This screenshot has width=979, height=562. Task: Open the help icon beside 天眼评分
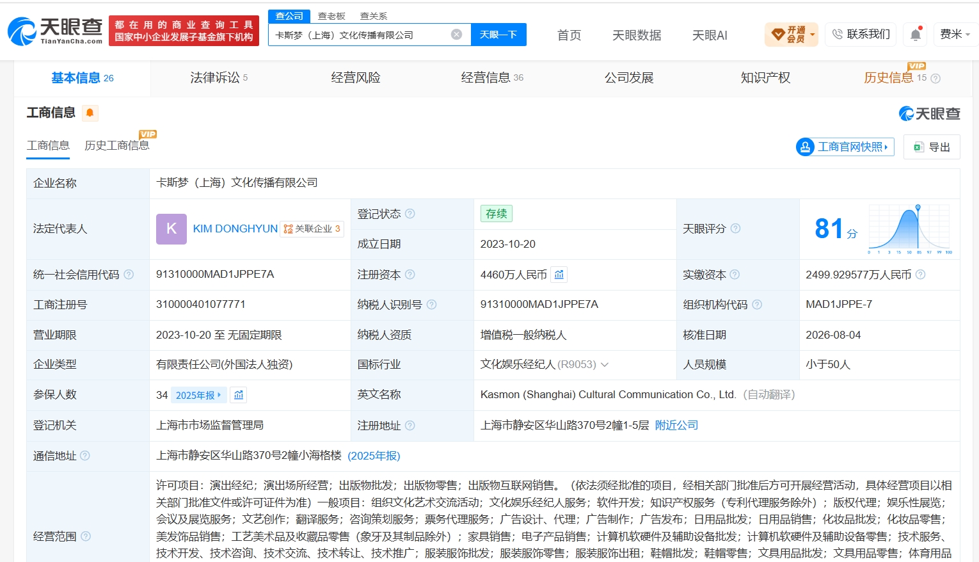pyautogui.click(x=736, y=229)
